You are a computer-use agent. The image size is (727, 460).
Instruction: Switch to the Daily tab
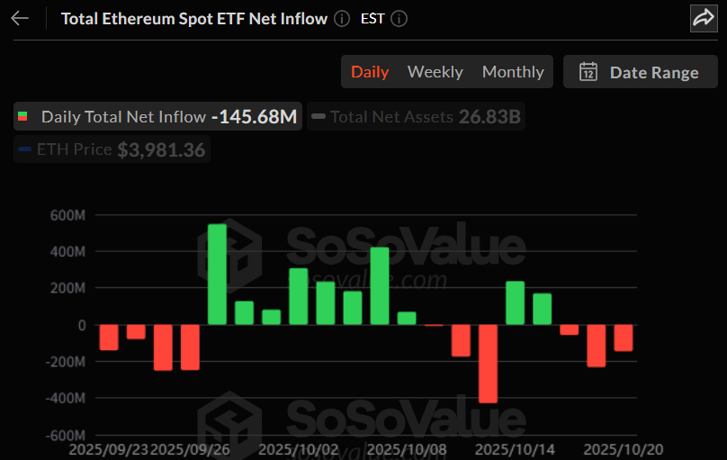(370, 72)
